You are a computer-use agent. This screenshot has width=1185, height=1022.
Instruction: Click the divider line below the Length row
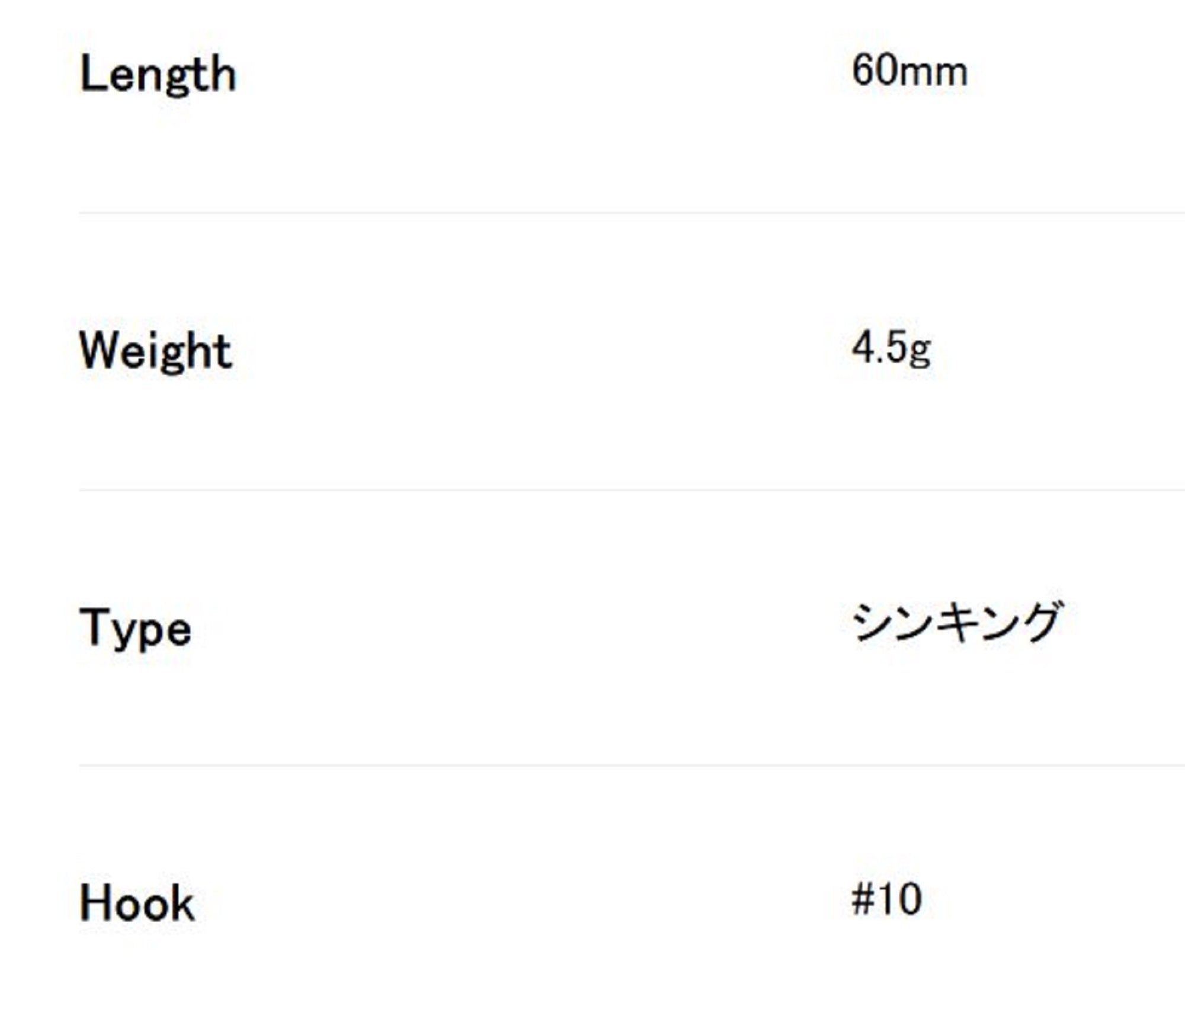click(x=632, y=213)
